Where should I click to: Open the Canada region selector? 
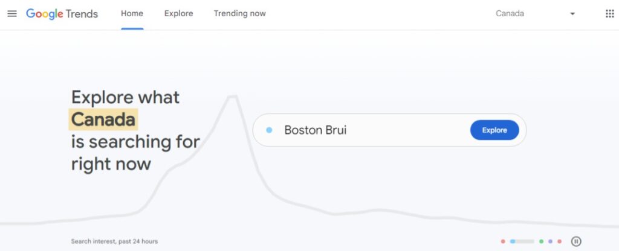point(536,14)
